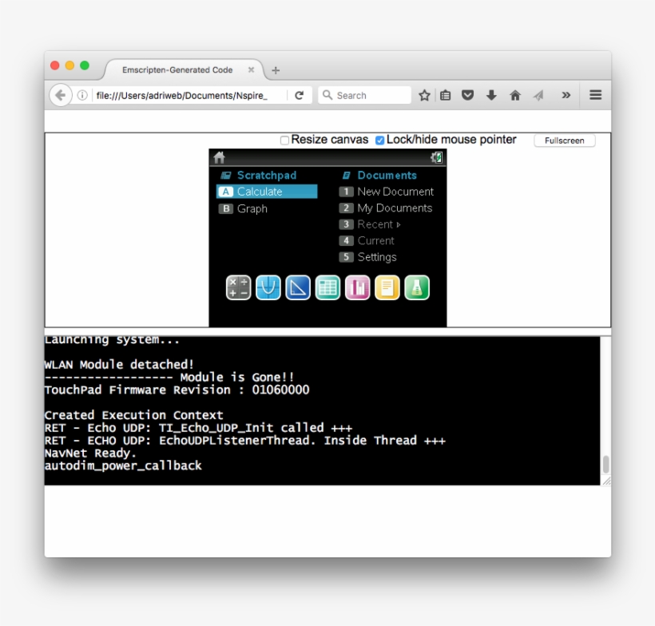Screen dimensions: 655x626
Task: Click the magnifier icon in search box
Action: click(328, 95)
